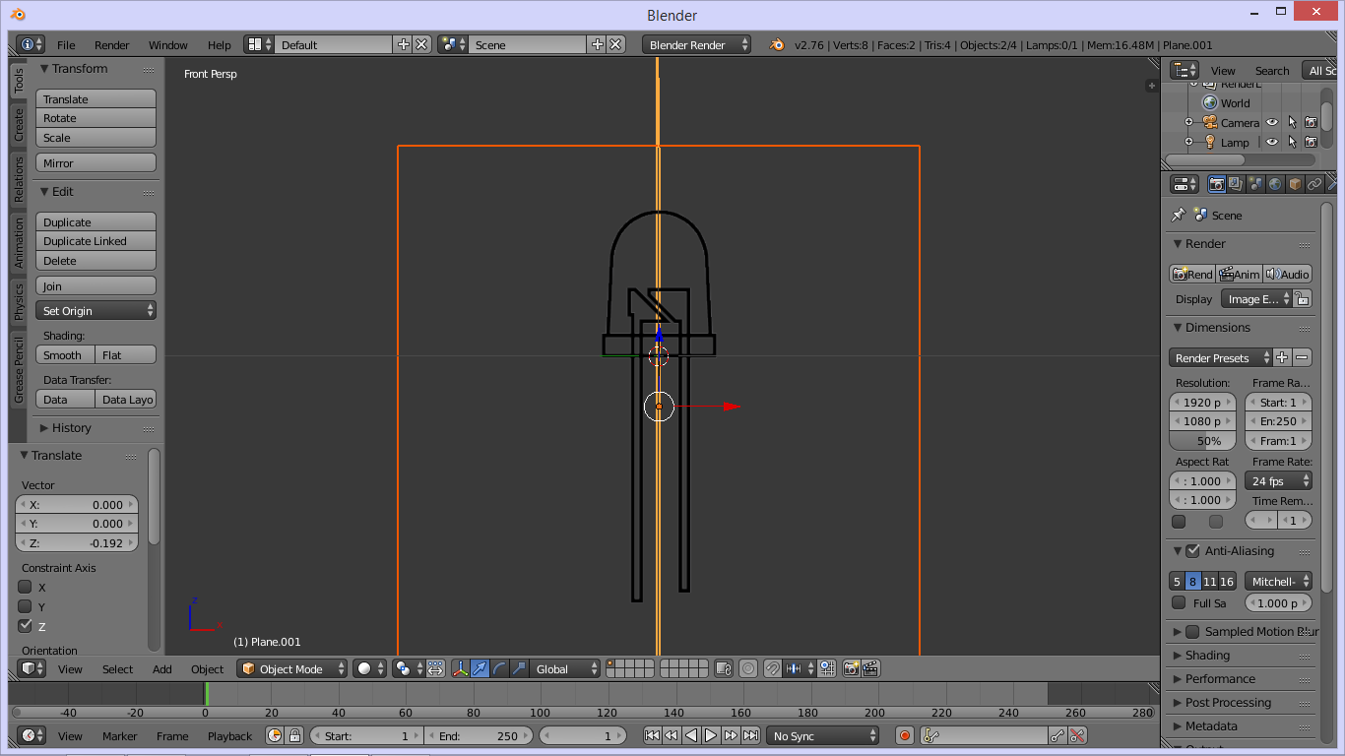
Task: Open the 24 fps frame rate dropdown
Action: pos(1278,480)
